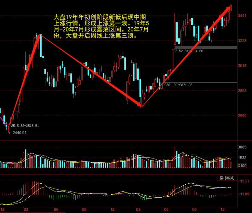Click the 3441 price axis label
Screen dimensions: 252x213
242,16
